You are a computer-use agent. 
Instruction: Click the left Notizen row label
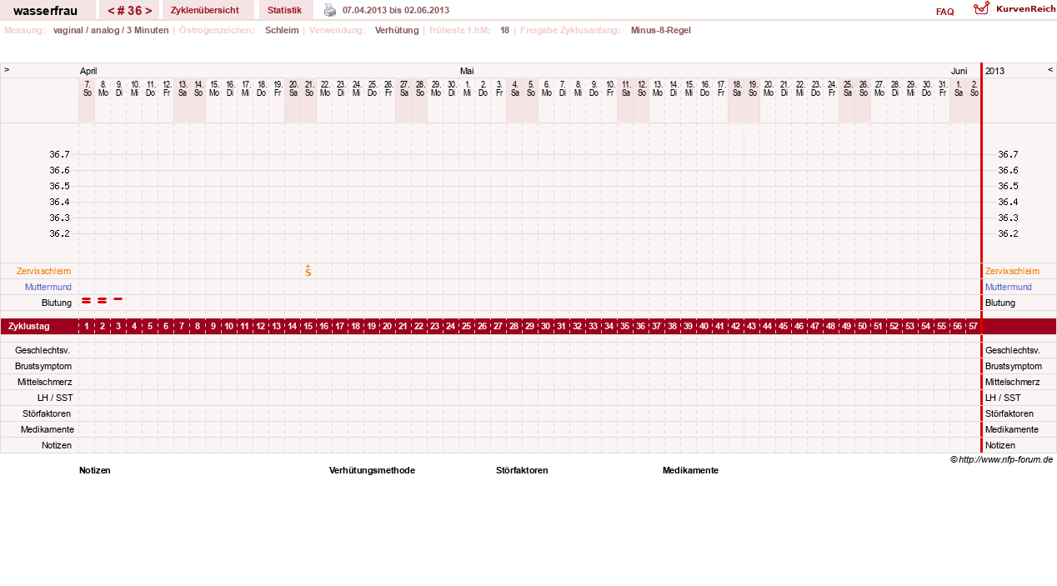point(57,445)
